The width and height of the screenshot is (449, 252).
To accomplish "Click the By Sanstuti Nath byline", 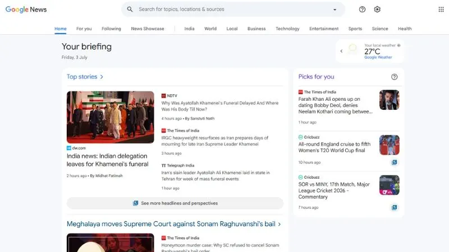I will [200, 118].
